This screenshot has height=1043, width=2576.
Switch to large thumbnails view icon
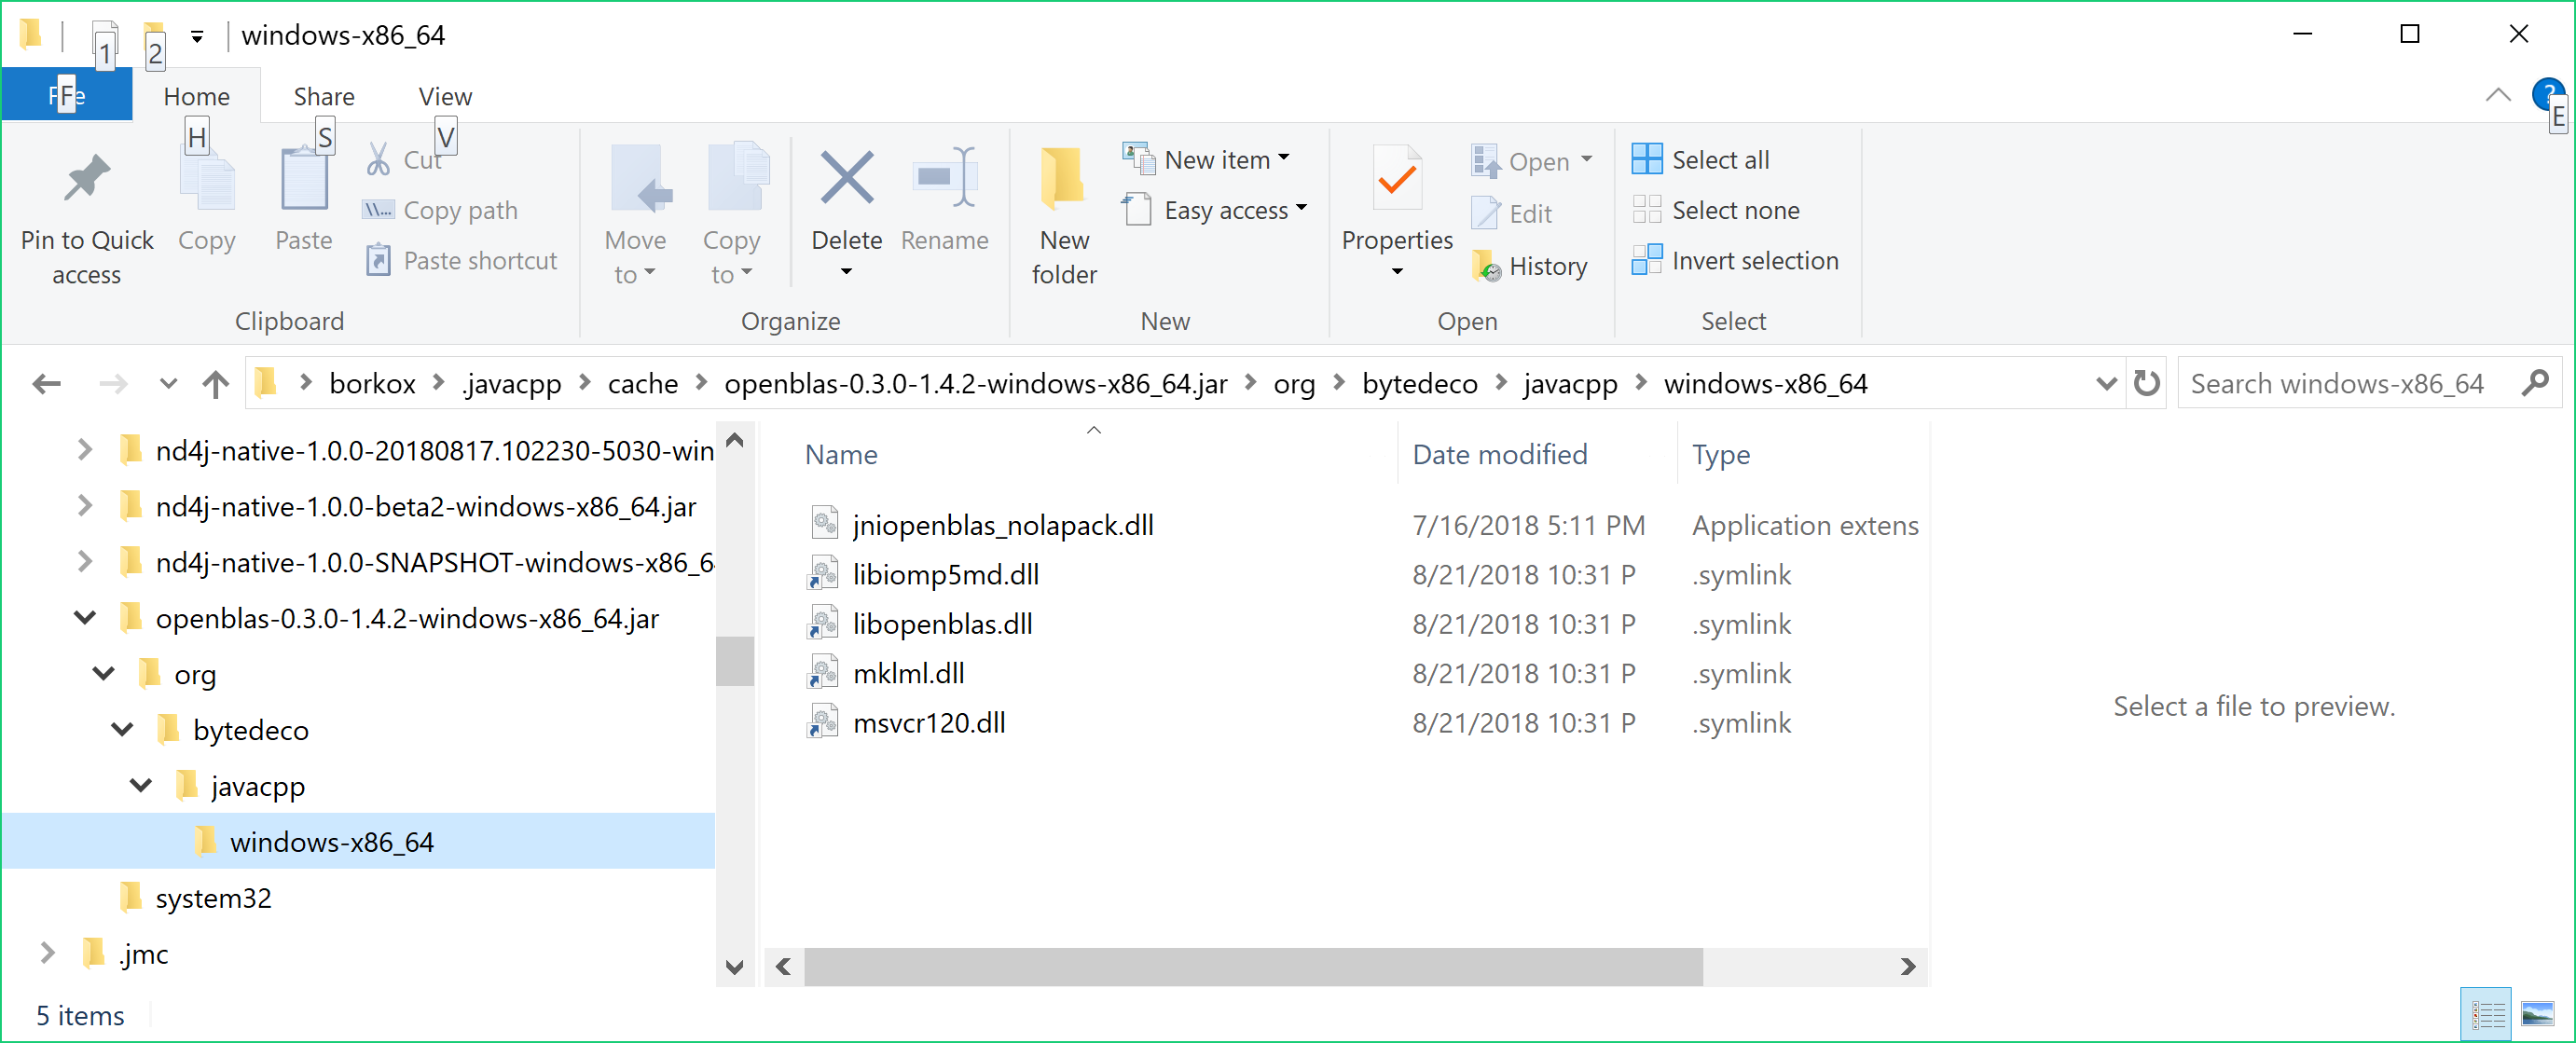tap(2537, 1015)
